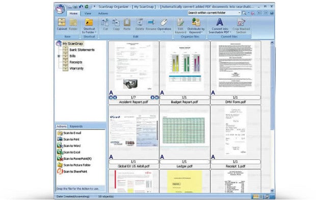Select Bills folder in tree
316x200 pixels.
72,56
